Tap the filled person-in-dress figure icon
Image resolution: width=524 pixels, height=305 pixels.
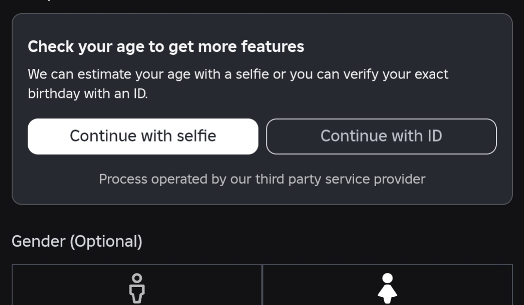tap(387, 288)
